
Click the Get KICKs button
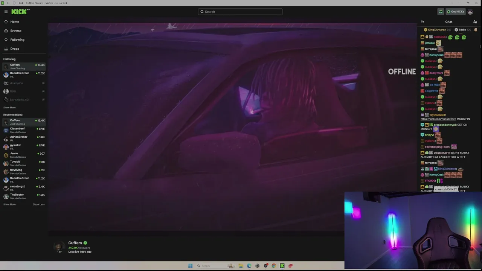tap(456, 12)
